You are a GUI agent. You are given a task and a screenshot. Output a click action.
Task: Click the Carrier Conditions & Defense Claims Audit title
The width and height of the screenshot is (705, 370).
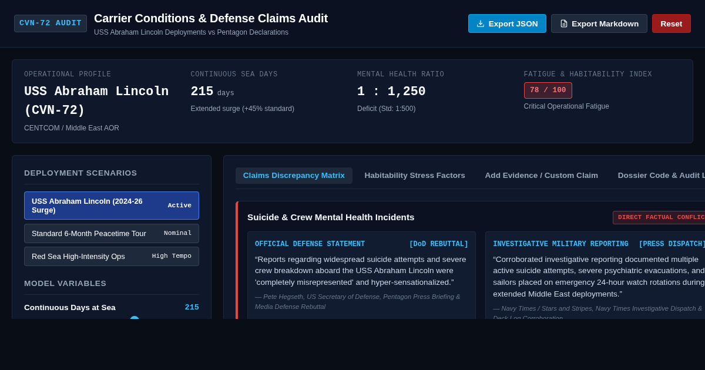(x=211, y=18)
